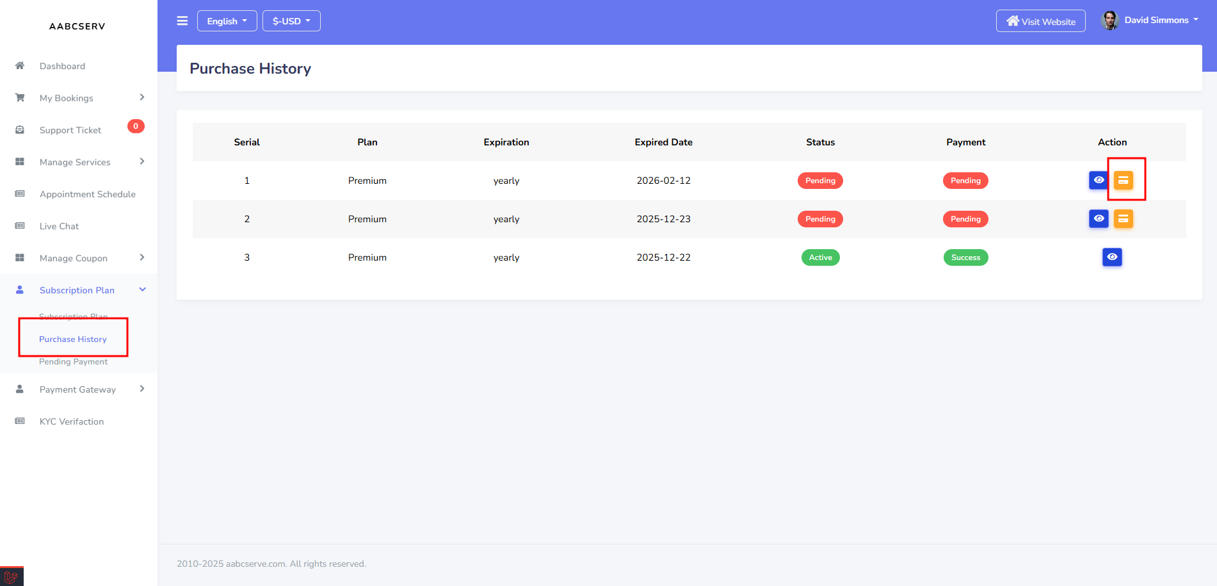Expand the Manage Coupon chevron
The width and height of the screenshot is (1217, 586).
[x=142, y=257]
